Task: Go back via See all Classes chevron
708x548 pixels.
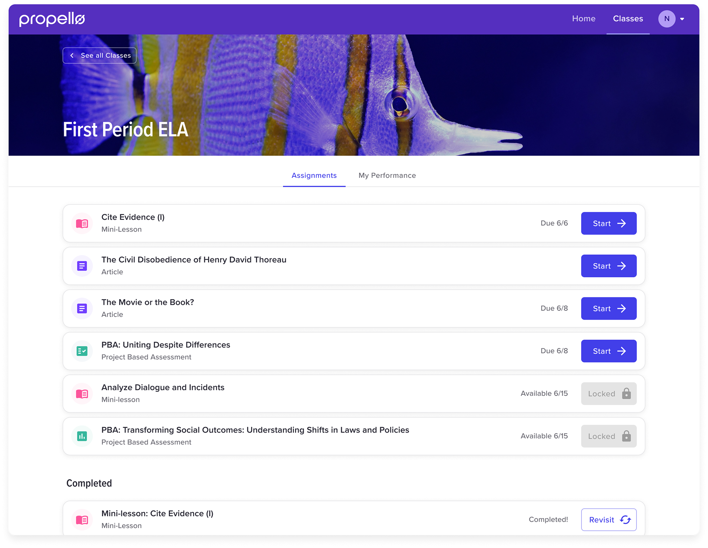Action: tap(72, 56)
